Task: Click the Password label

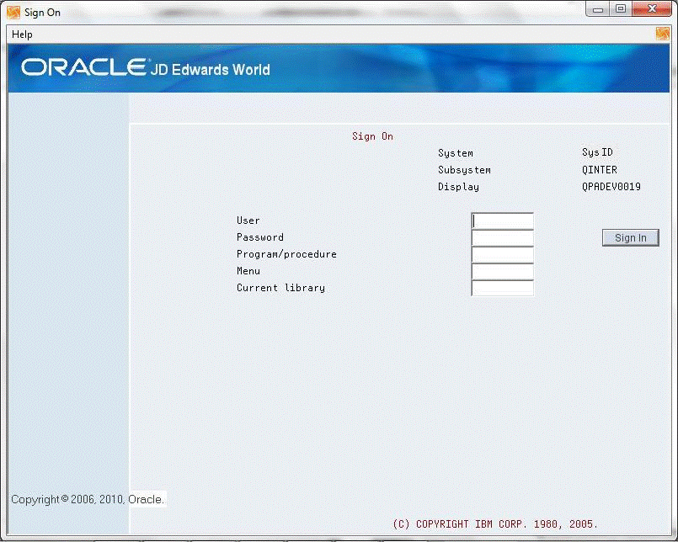Action: click(260, 237)
